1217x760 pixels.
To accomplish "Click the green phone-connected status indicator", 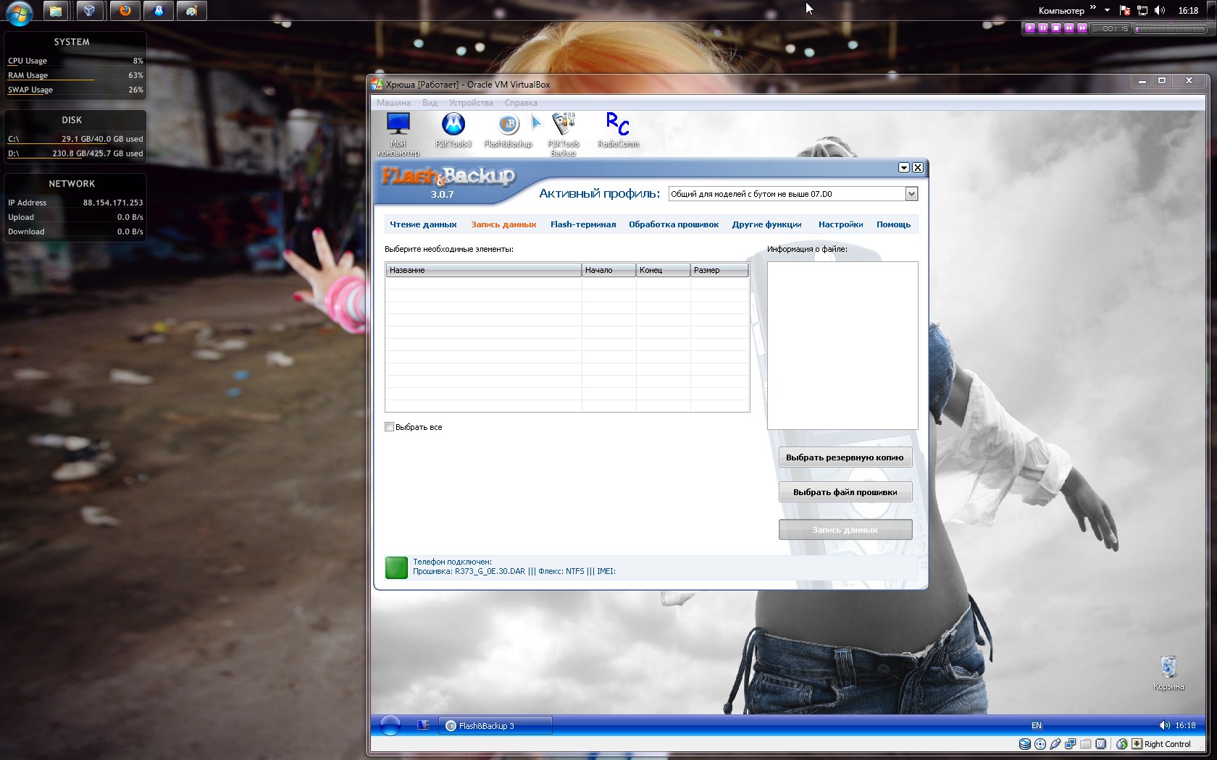I will click(396, 567).
